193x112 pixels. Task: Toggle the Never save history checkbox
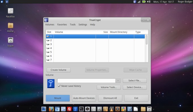click(x=59, y=86)
